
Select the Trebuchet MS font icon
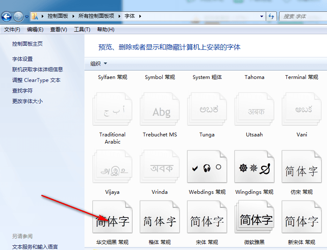160,111
